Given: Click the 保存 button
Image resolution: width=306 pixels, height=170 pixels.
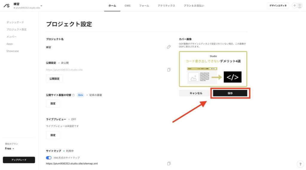Looking at the screenshot, I should 230,93.
